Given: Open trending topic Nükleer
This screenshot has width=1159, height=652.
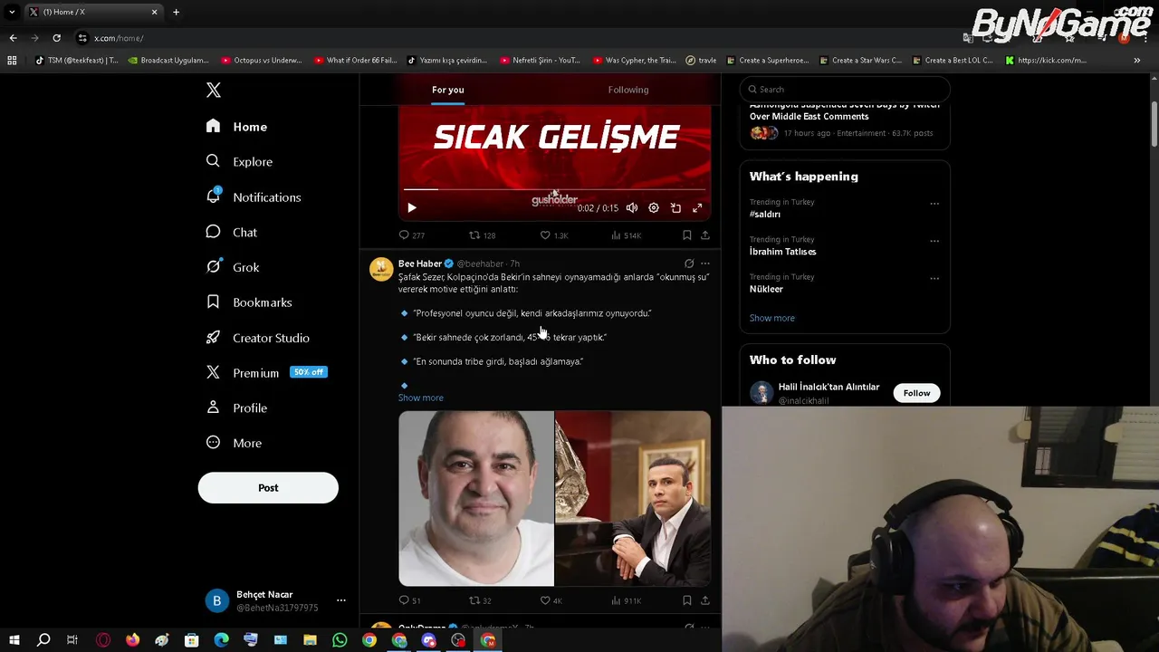Looking at the screenshot, I should [x=766, y=289].
